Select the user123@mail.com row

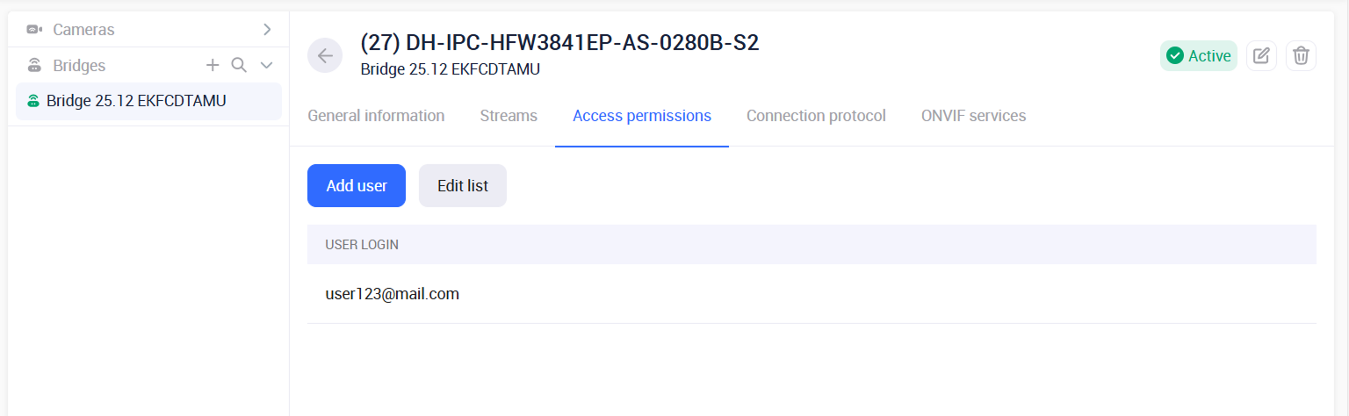(393, 294)
